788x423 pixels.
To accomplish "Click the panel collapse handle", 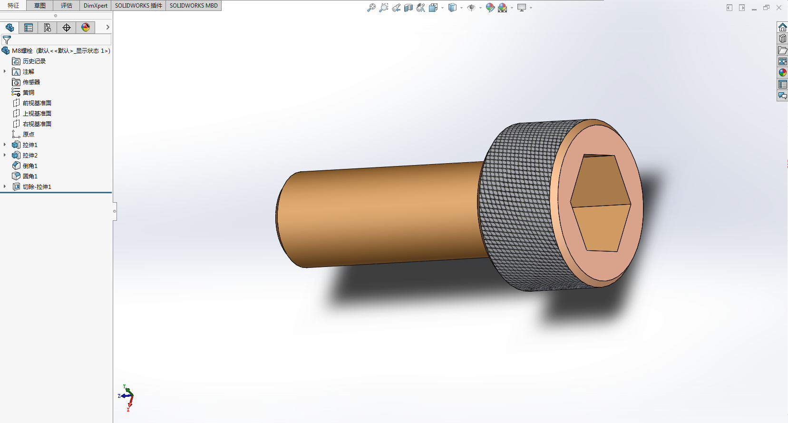I will point(115,211).
